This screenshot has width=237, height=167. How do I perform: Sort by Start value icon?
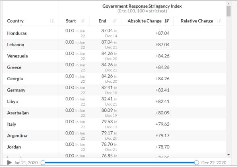pyautogui.click(x=82, y=21)
